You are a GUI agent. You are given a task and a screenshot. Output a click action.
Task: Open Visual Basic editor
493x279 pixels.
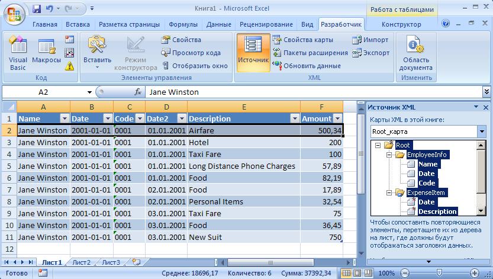pos(18,53)
